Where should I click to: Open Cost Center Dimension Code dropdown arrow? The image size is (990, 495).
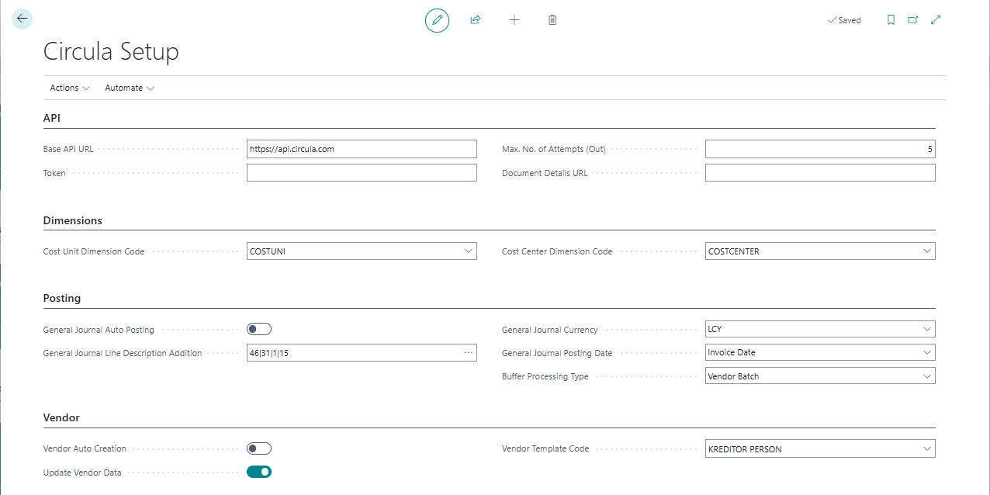pos(926,251)
